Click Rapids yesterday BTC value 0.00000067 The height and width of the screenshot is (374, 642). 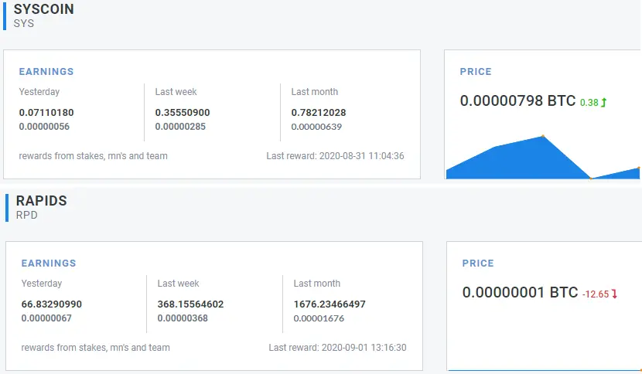click(46, 318)
